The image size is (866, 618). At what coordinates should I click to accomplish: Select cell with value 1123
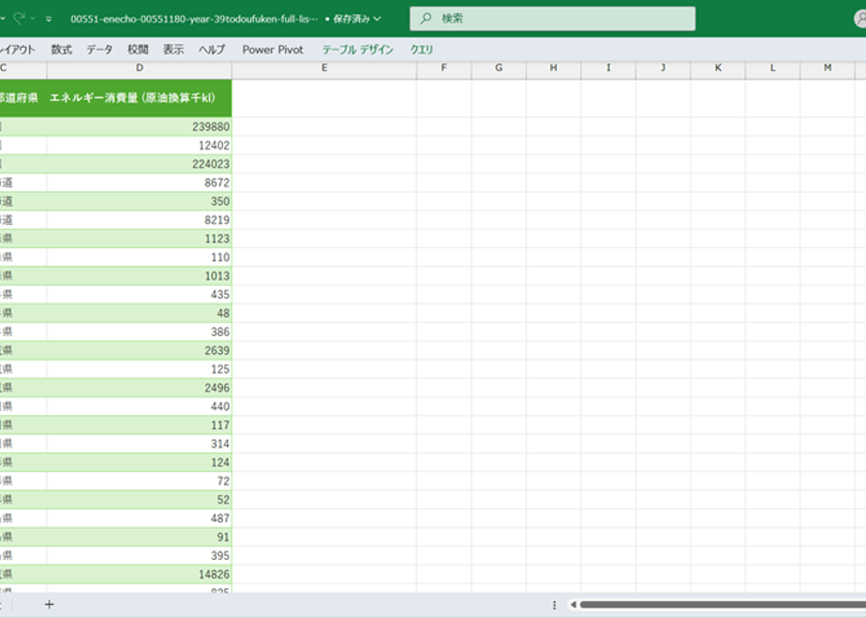[139, 239]
